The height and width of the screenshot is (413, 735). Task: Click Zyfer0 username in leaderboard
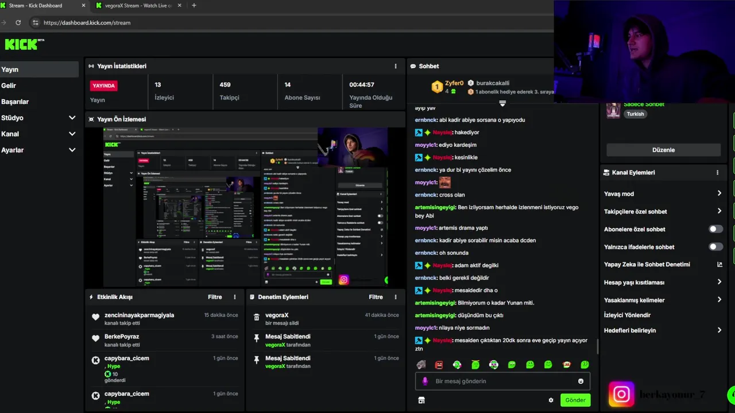click(454, 83)
